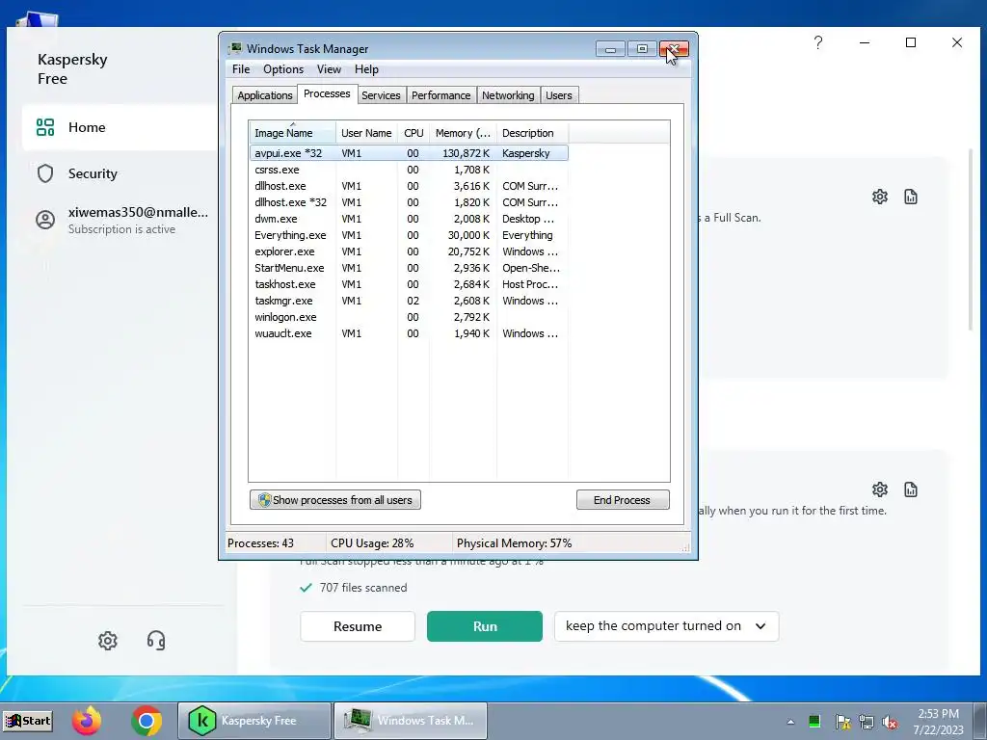Open Task Manager Help menu
Viewport: 987px width, 740px height.
pyautogui.click(x=366, y=69)
